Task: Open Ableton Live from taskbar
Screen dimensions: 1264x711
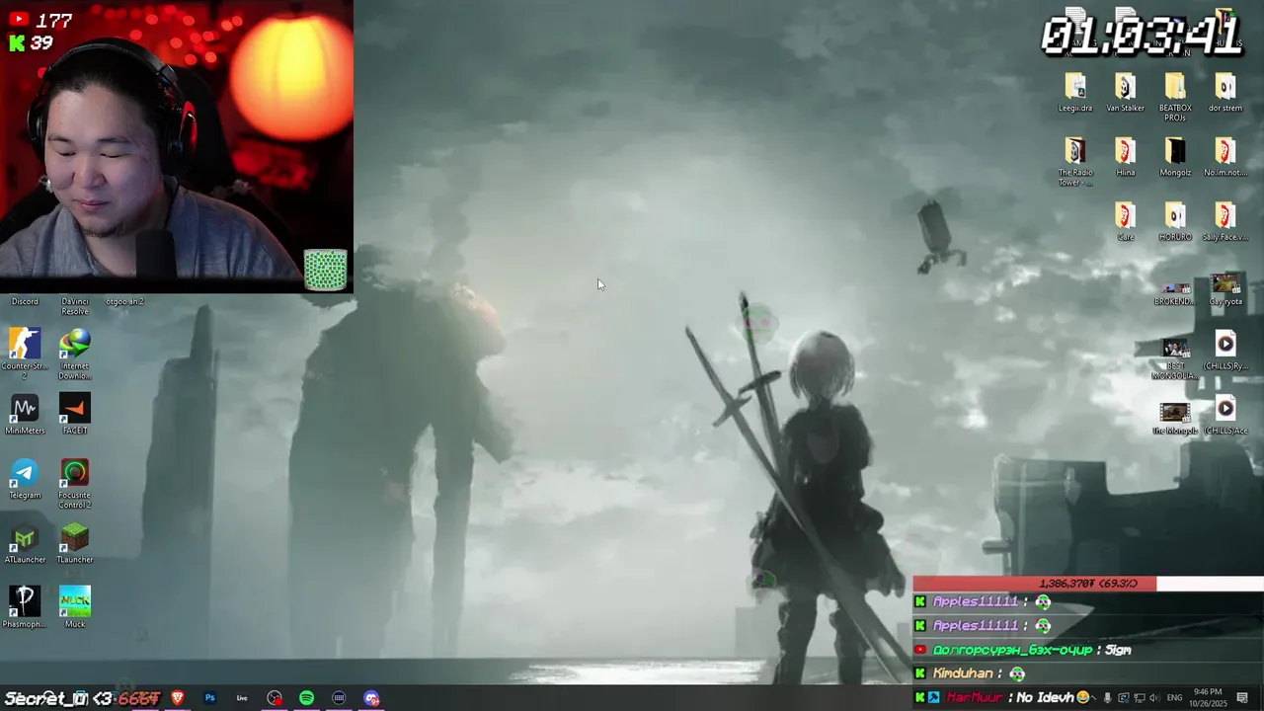Action: (242, 698)
